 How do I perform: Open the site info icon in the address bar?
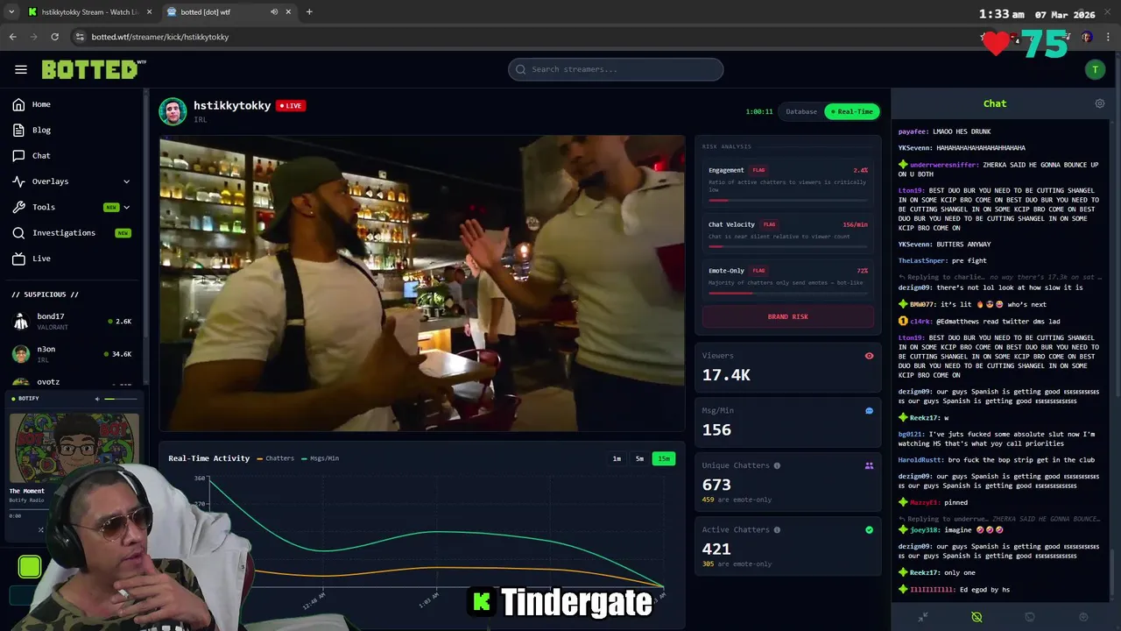[80, 37]
